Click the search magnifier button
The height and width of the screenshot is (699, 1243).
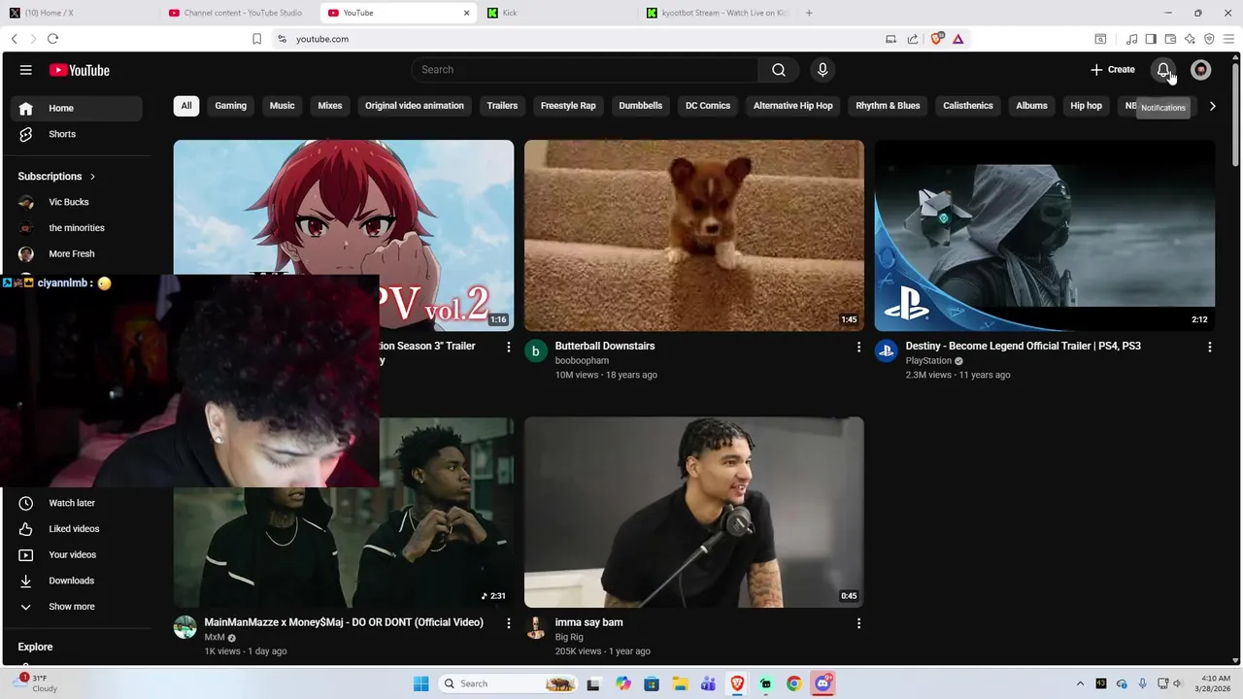(779, 70)
